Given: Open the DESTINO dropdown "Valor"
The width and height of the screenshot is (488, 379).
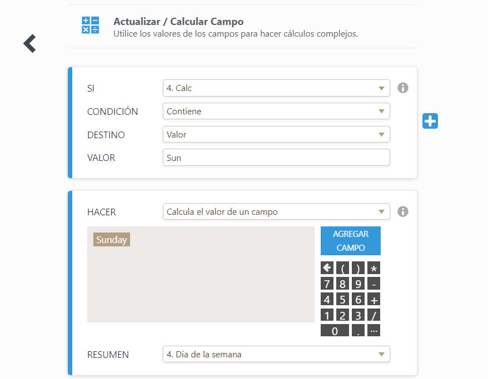Looking at the screenshot, I should pyautogui.click(x=276, y=134).
